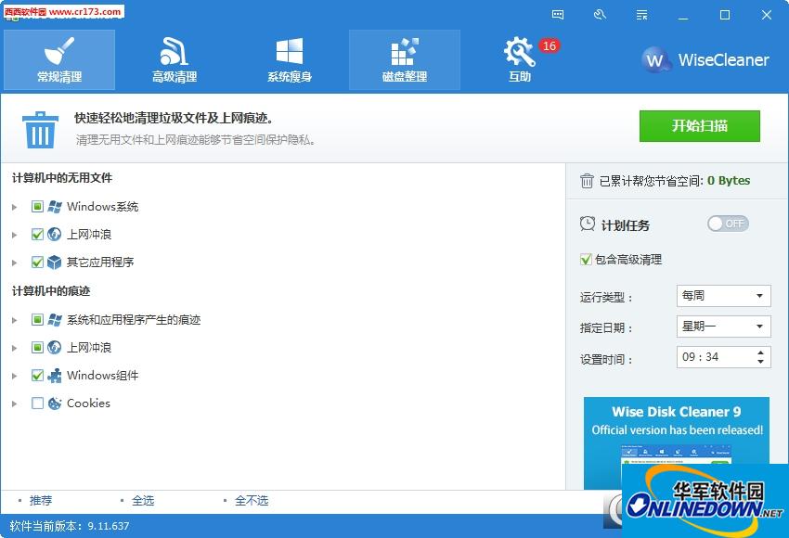Uncheck the Windows组件 checkbox
789x538 pixels.
37,375
